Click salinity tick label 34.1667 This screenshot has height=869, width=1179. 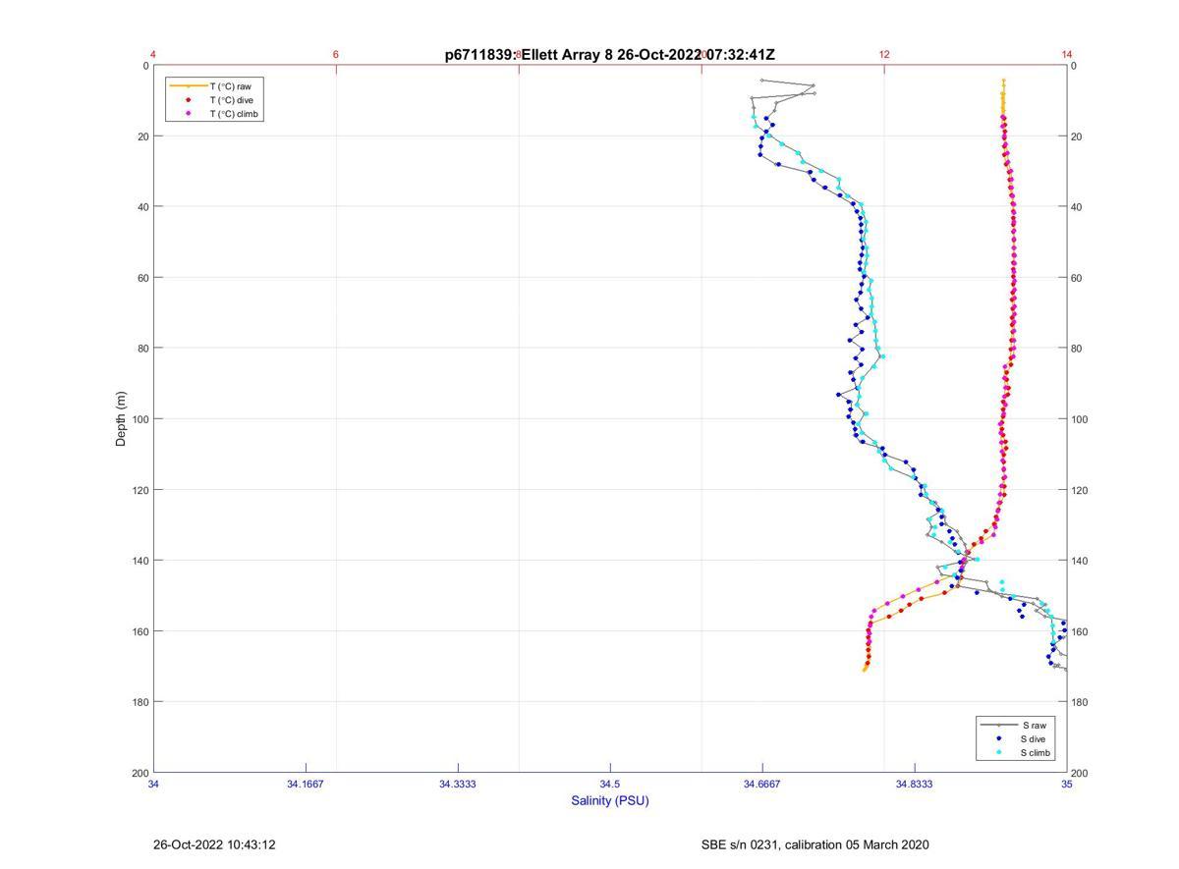[x=306, y=784]
